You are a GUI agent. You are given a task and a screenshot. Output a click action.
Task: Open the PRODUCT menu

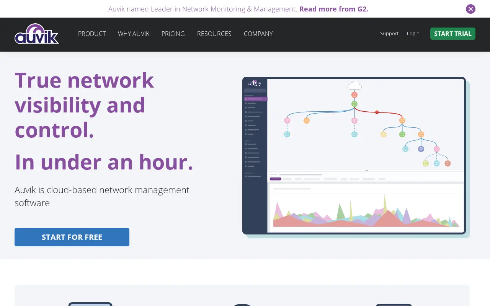[92, 34]
